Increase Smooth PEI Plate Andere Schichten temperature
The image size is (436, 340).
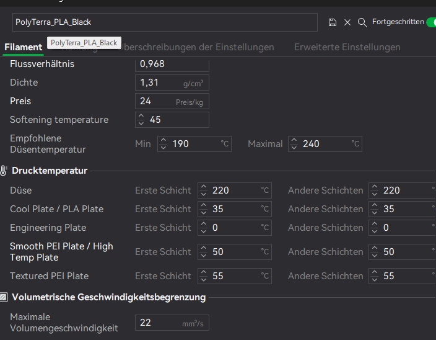click(x=375, y=248)
